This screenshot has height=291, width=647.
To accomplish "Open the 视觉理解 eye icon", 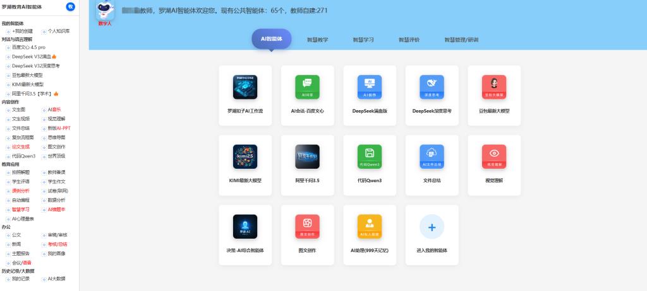I will [x=494, y=156].
